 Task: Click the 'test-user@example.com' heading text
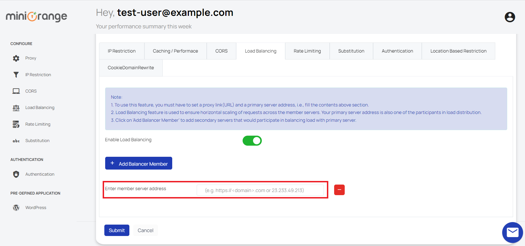(175, 13)
